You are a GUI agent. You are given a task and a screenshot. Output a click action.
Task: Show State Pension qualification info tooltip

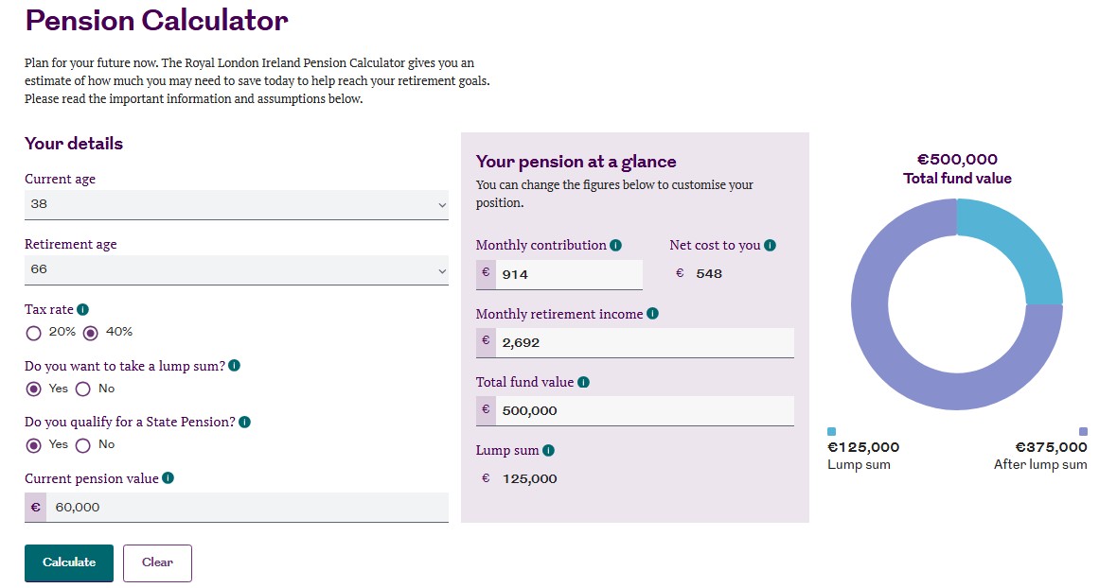pos(245,422)
